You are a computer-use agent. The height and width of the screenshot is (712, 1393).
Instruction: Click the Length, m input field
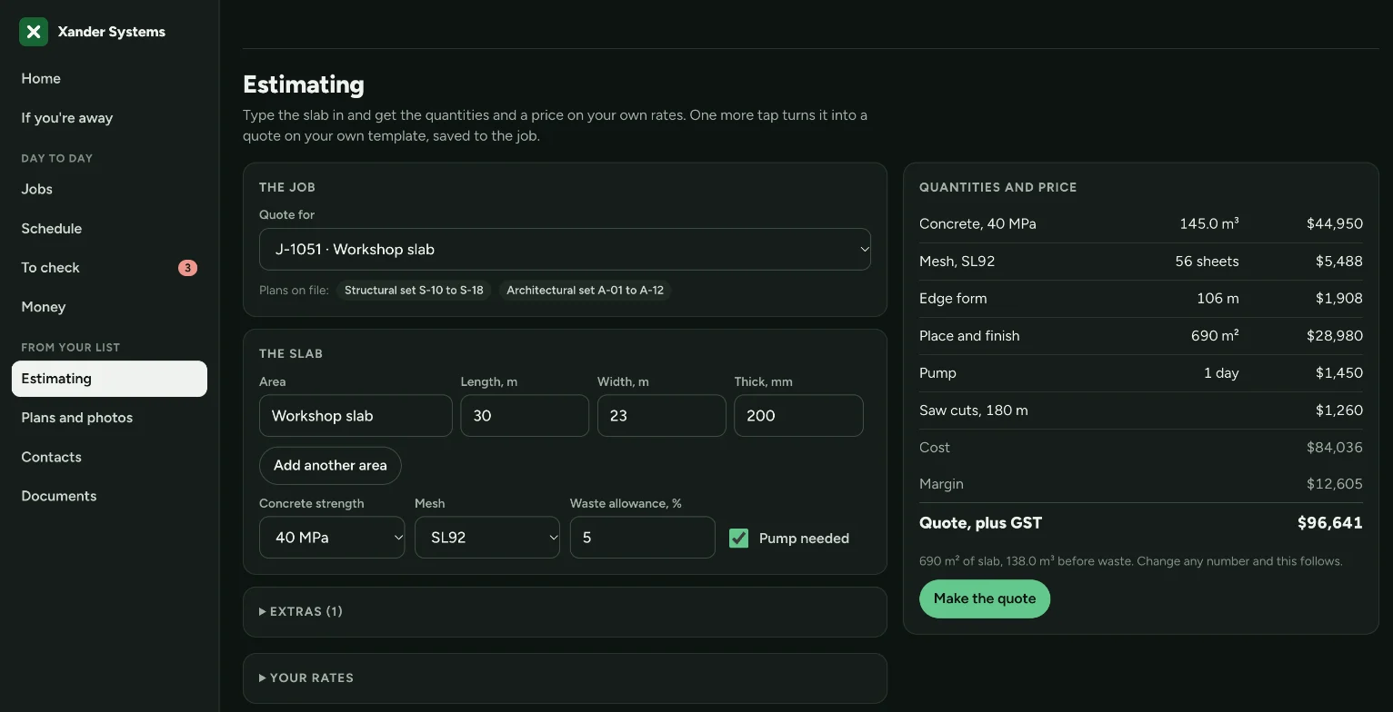(x=525, y=416)
